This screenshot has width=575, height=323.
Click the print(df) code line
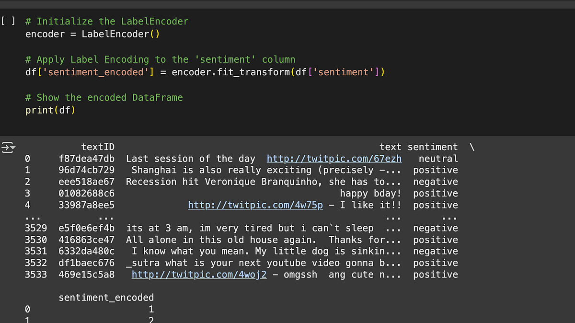[x=50, y=110]
